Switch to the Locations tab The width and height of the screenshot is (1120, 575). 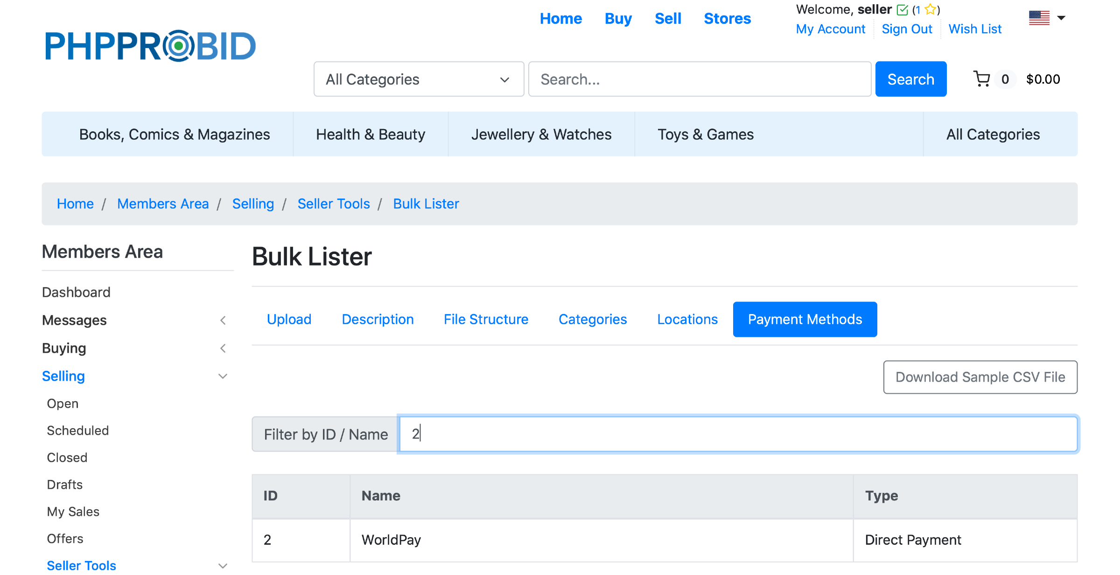(x=687, y=319)
